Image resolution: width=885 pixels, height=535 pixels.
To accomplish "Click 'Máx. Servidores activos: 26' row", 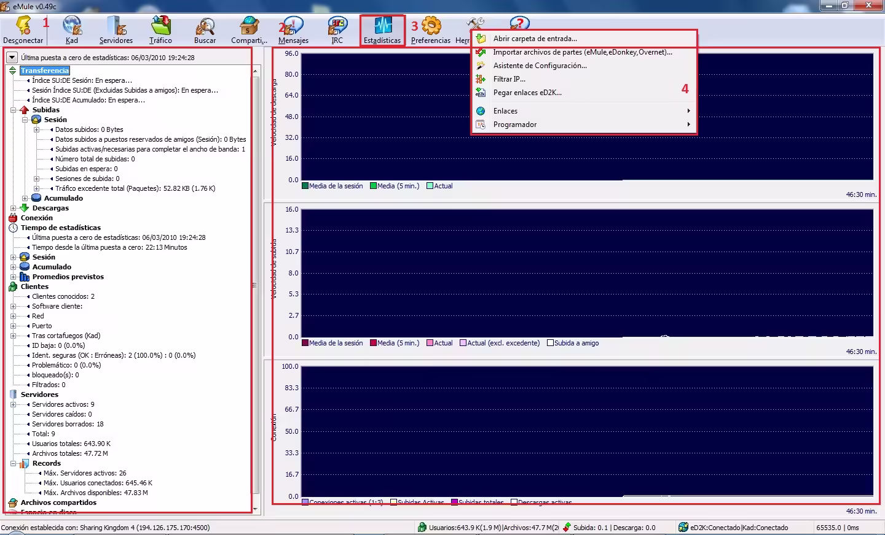I will (85, 473).
